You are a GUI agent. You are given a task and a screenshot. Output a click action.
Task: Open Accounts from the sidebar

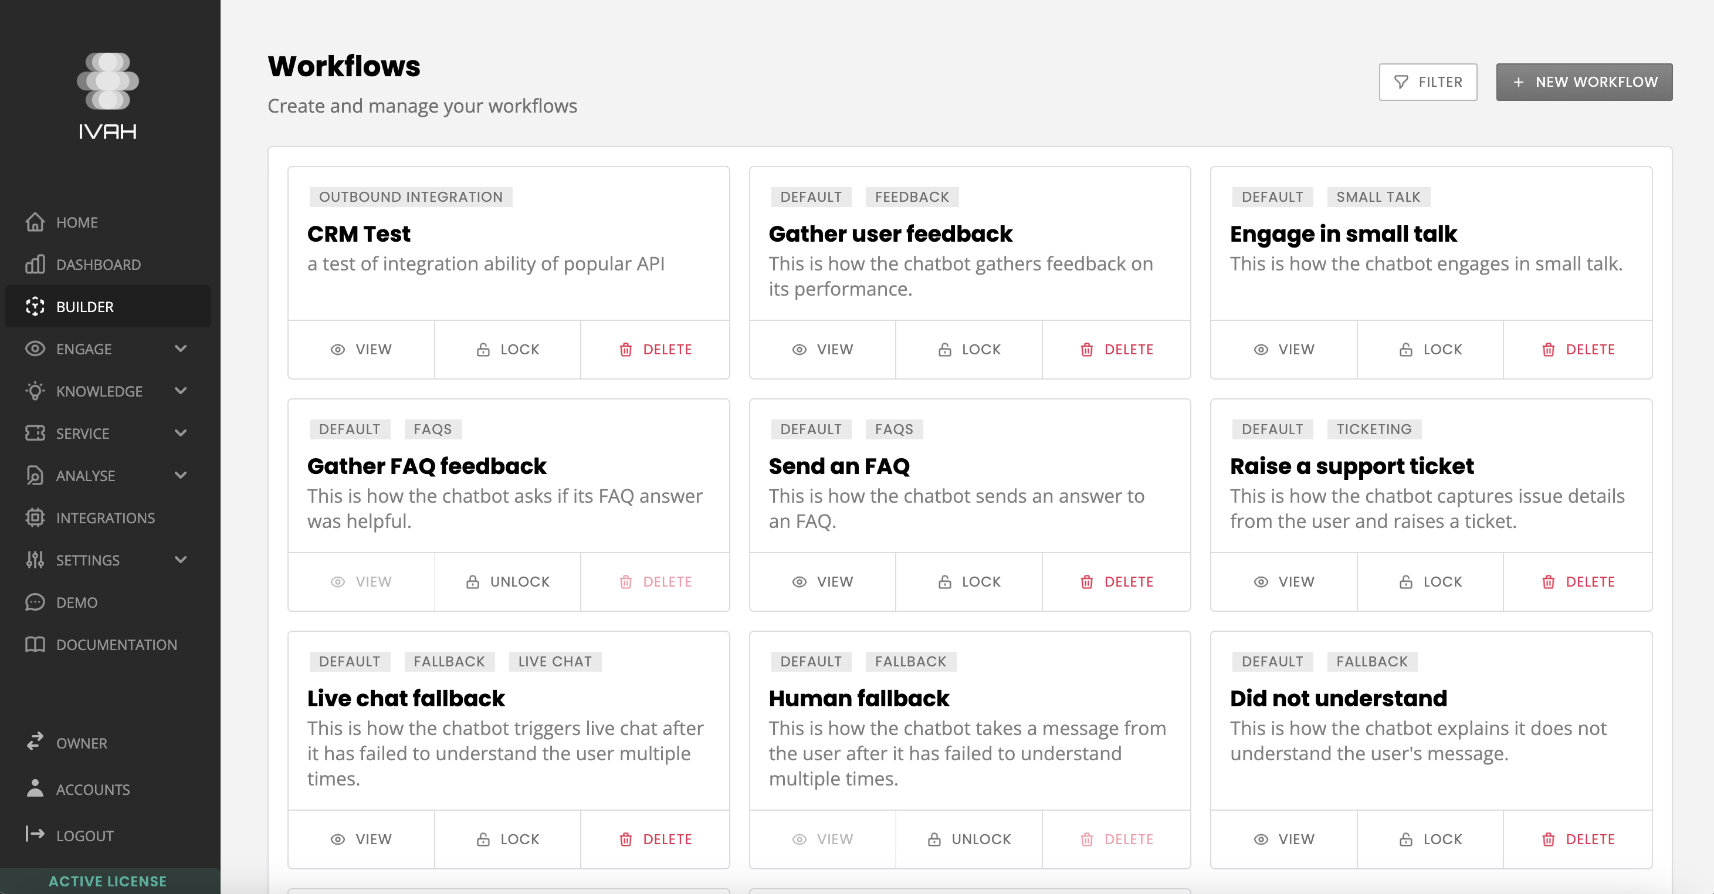click(x=93, y=790)
